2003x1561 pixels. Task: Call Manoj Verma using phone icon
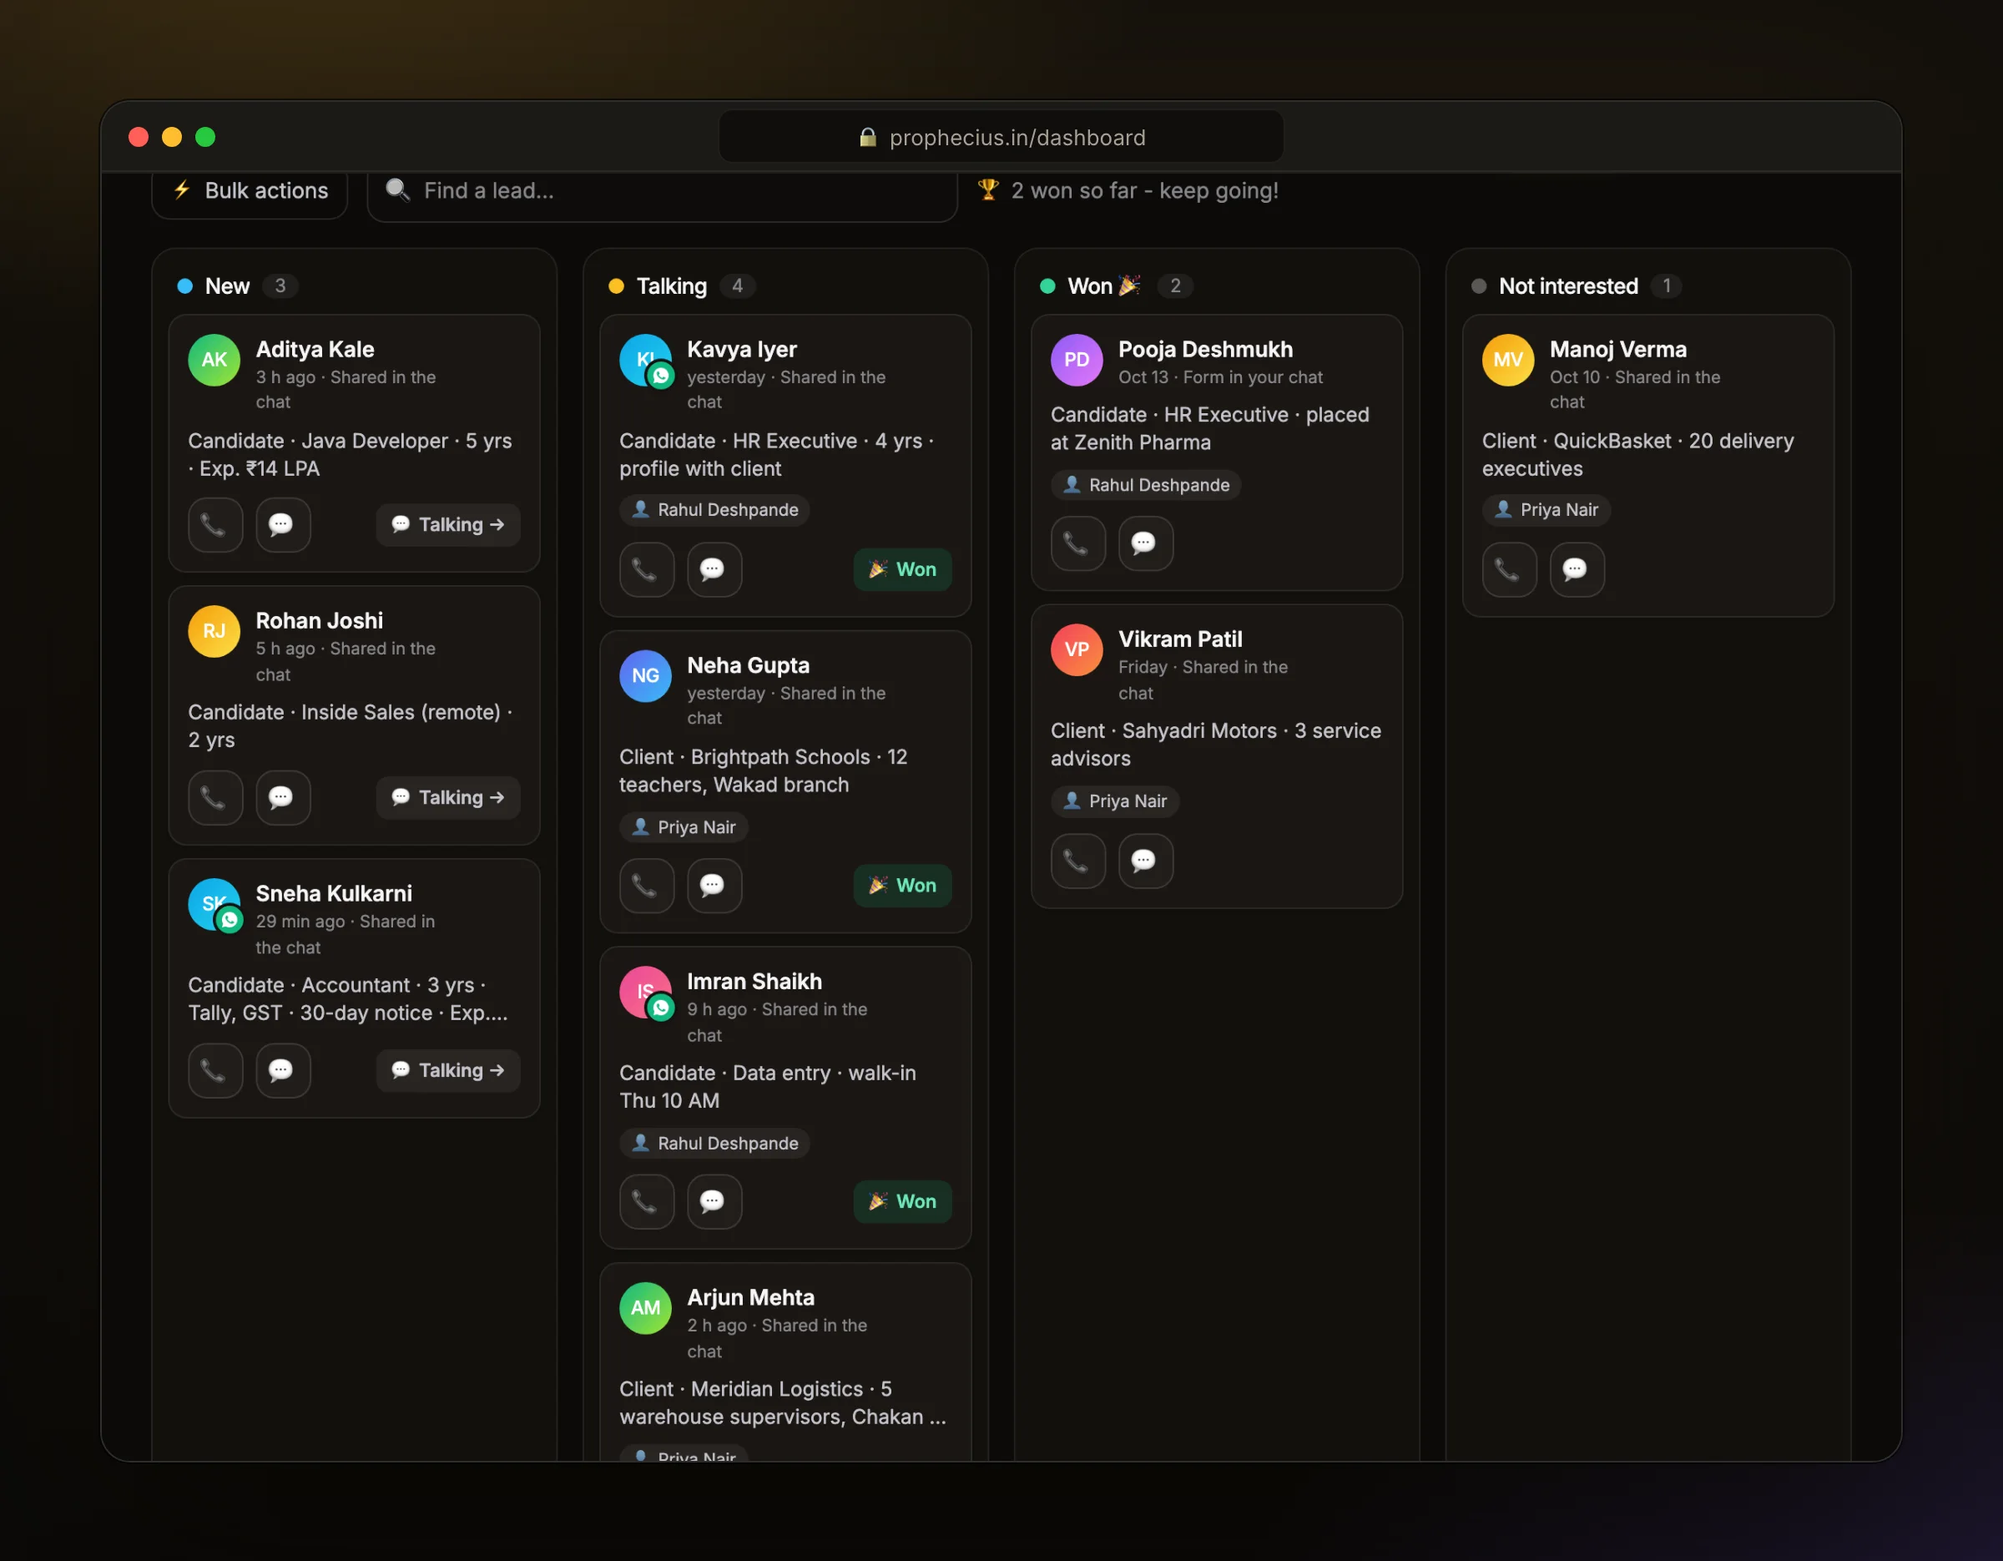click(1509, 569)
